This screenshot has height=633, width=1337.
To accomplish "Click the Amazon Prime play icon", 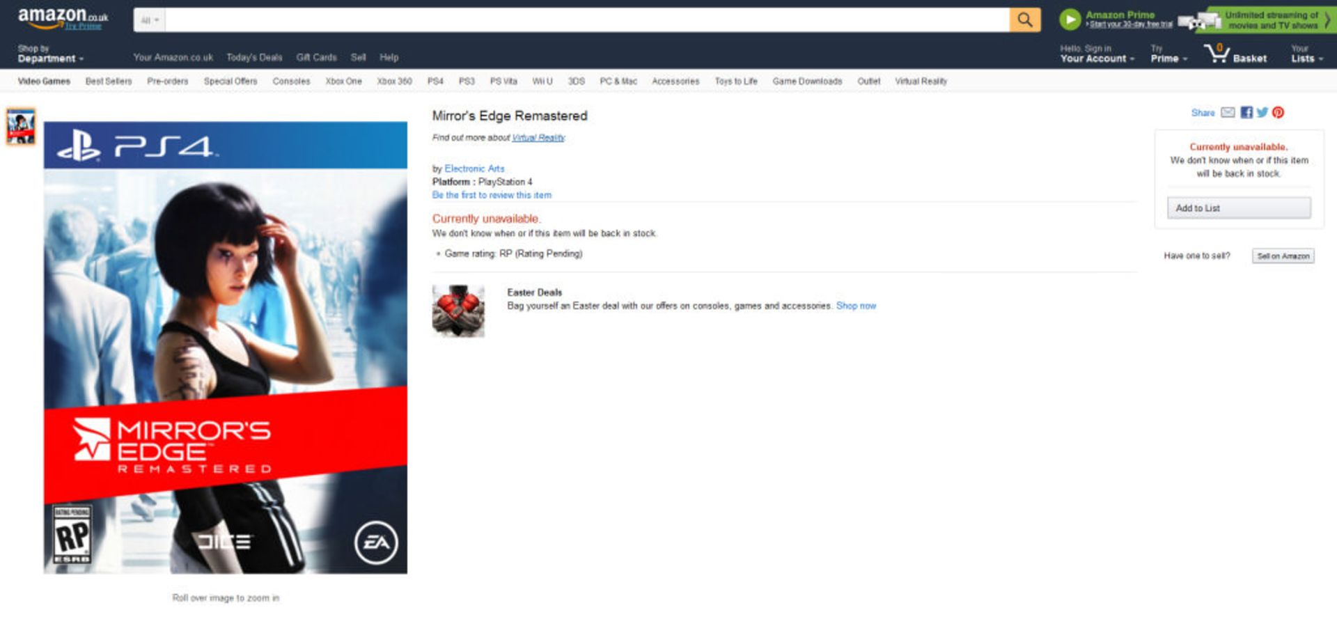I will point(1070,19).
